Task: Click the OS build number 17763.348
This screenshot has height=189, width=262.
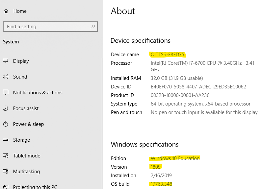Action: tap(161, 184)
